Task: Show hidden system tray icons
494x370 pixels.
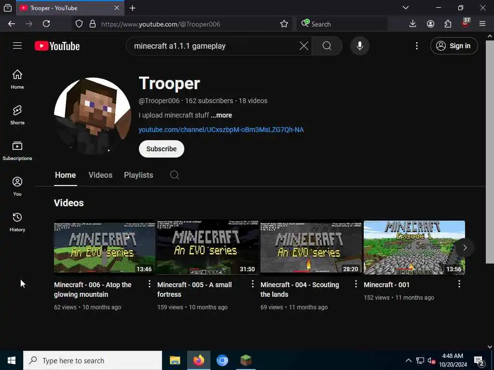Action: (408, 360)
